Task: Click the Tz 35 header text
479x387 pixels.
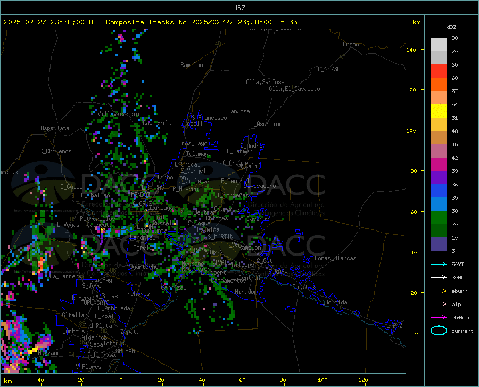Action: point(286,22)
